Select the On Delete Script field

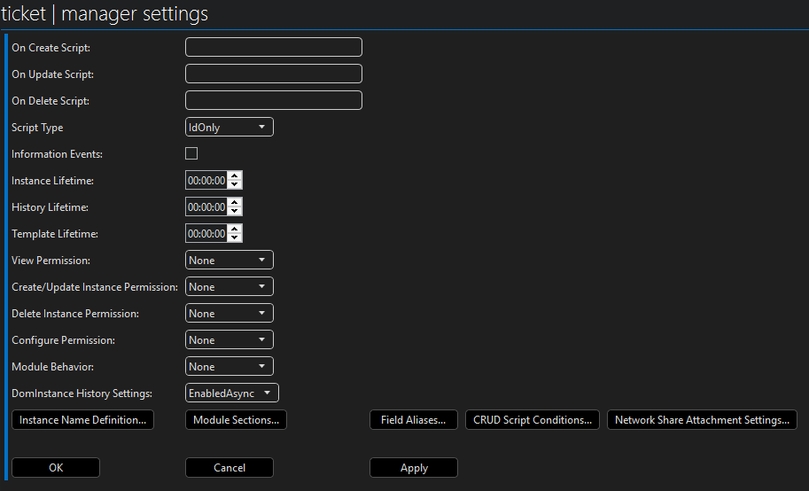point(273,101)
